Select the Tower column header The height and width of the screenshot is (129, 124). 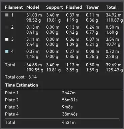pyautogui.click(x=92, y=7)
